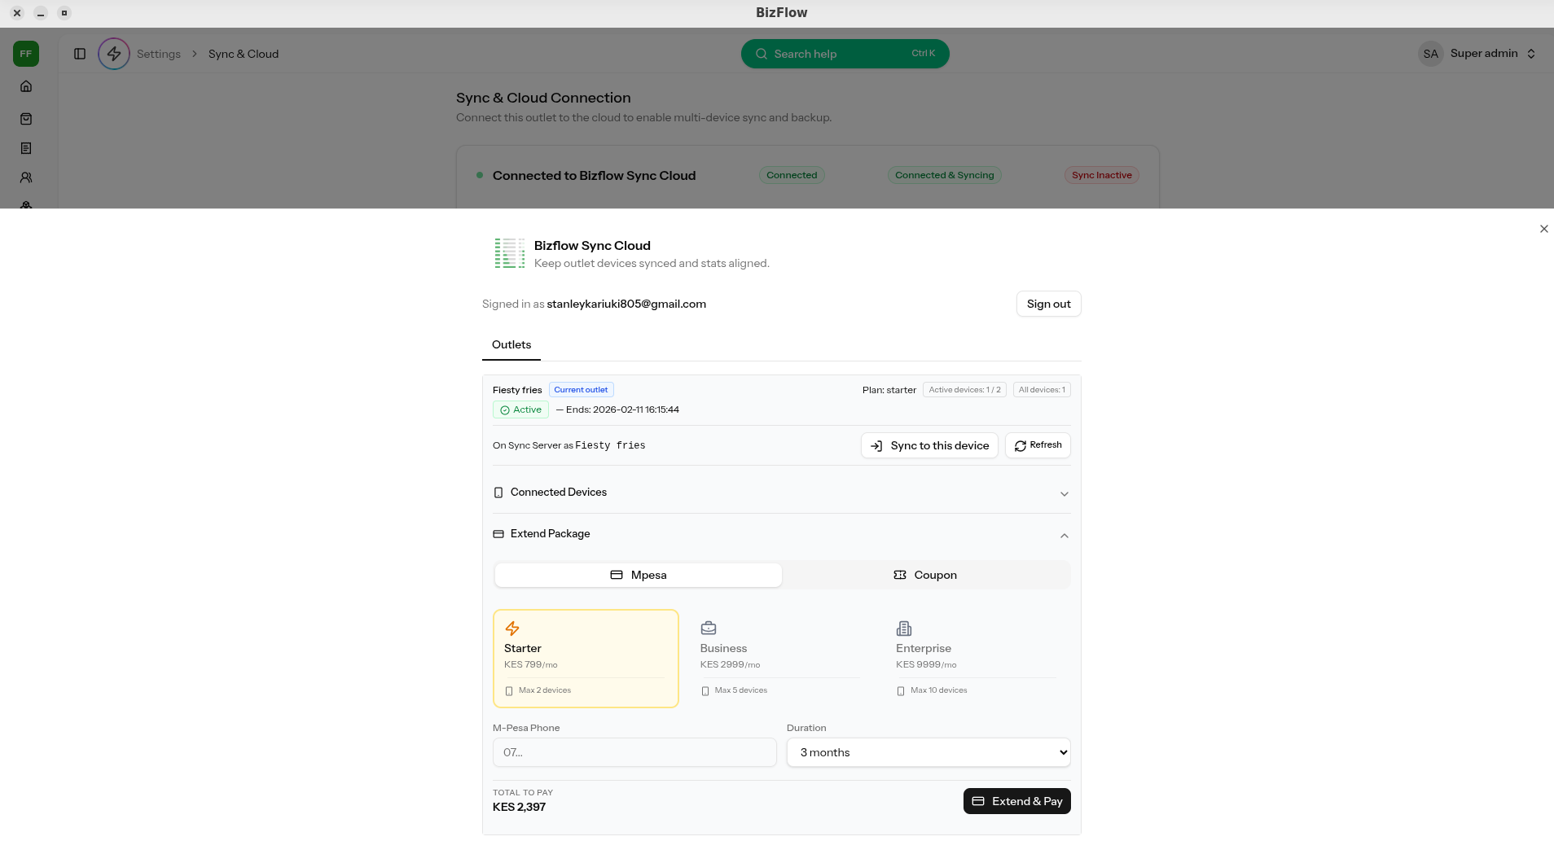Open the receipts document sidebar icon

coord(26,148)
